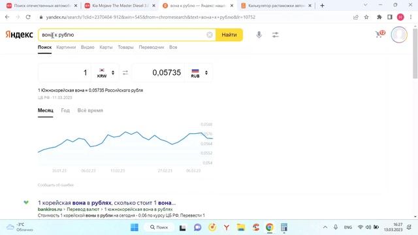
Task: Show hidden tray icons chevron
Action: coord(325,227)
